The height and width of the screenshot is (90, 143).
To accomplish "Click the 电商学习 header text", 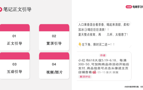I will [138, 7].
